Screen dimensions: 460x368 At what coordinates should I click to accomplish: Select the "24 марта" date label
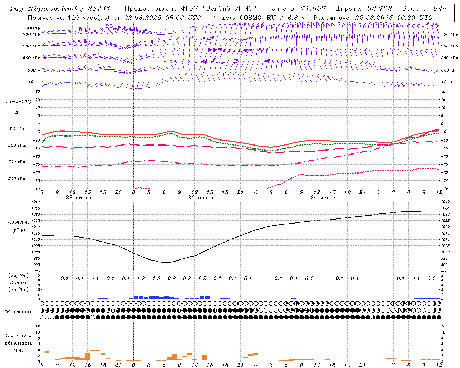tap(323, 198)
